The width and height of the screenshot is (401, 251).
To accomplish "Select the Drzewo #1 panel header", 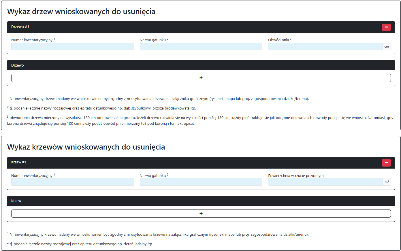I will point(20,27).
